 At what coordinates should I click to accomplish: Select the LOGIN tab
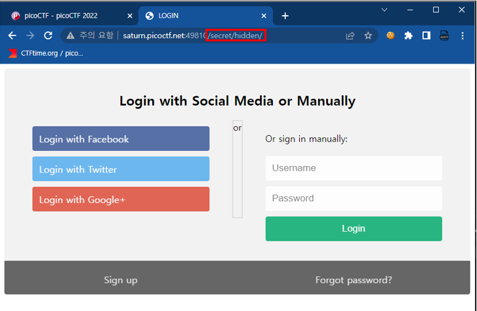(205, 16)
